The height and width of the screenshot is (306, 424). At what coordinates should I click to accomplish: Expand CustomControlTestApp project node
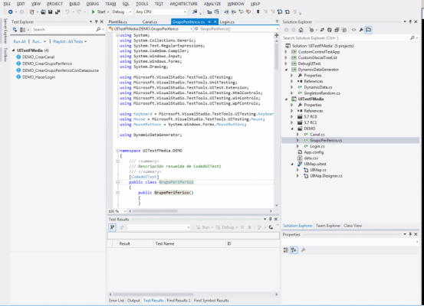point(286,52)
